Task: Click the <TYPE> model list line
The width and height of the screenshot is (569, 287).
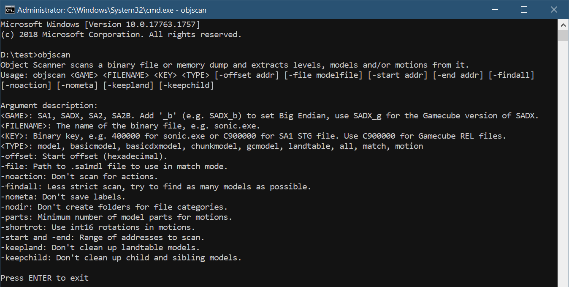Action: [211, 146]
